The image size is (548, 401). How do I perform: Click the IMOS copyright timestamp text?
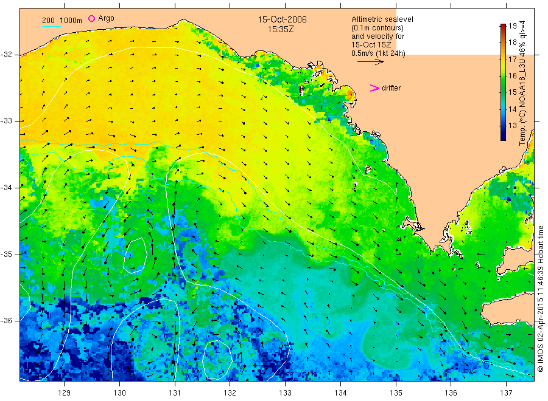coord(541,298)
